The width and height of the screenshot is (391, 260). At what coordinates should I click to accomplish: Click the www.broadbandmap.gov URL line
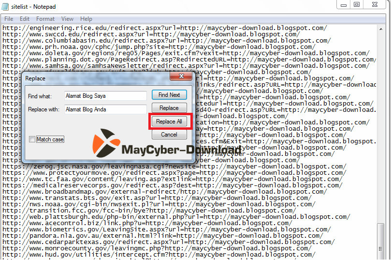tap(165, 192)
